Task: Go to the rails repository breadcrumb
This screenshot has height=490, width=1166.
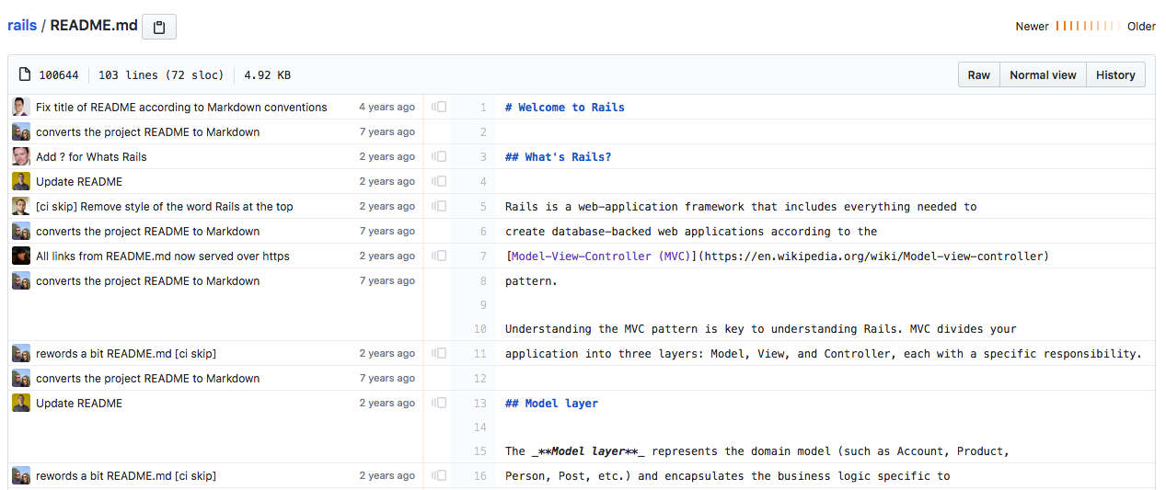Action: coord(22,26)
